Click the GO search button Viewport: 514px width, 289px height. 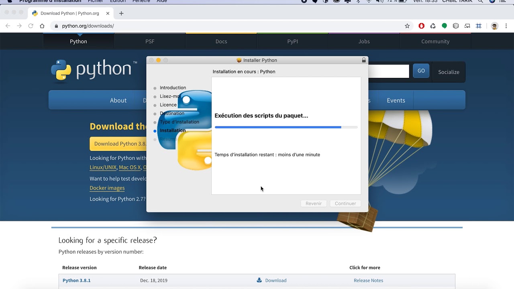421,71
